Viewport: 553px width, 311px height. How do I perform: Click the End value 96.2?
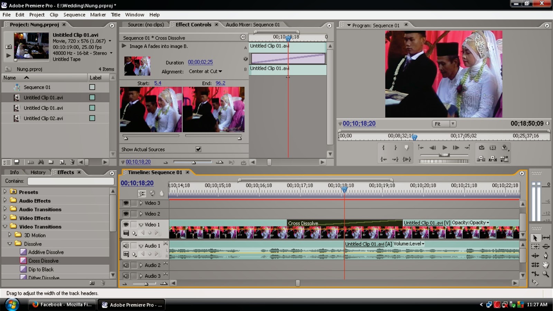click(221, 83)
